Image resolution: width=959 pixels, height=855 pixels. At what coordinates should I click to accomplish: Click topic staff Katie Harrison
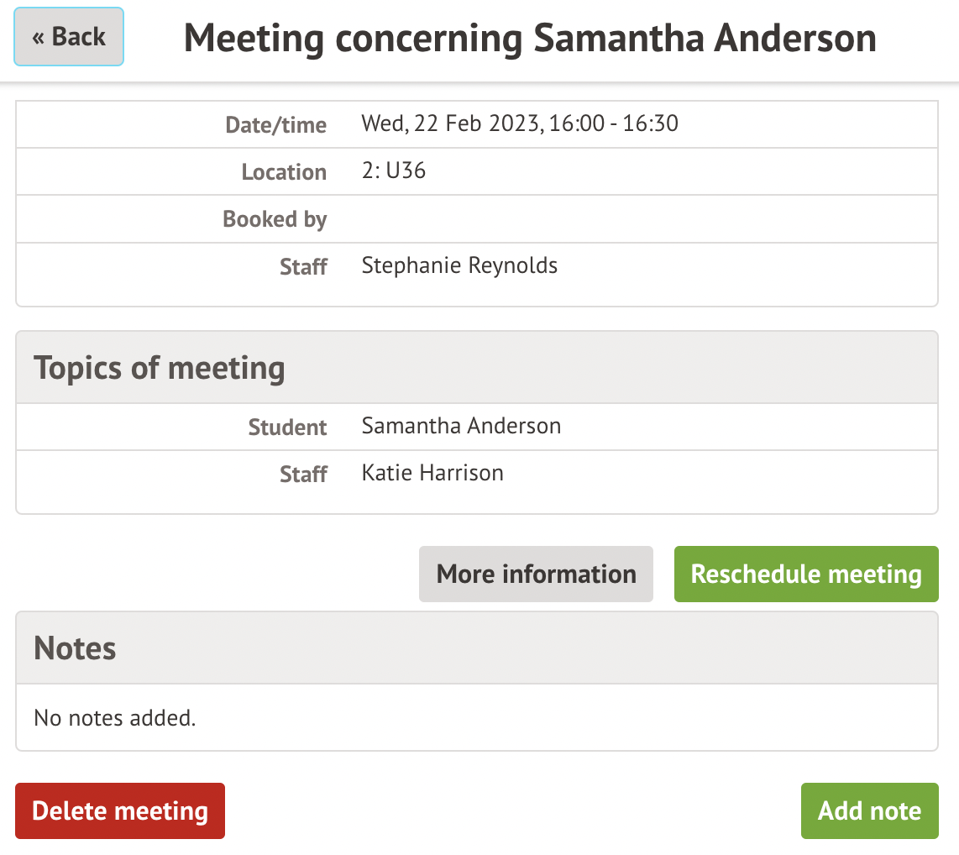[x=432, y=473]
